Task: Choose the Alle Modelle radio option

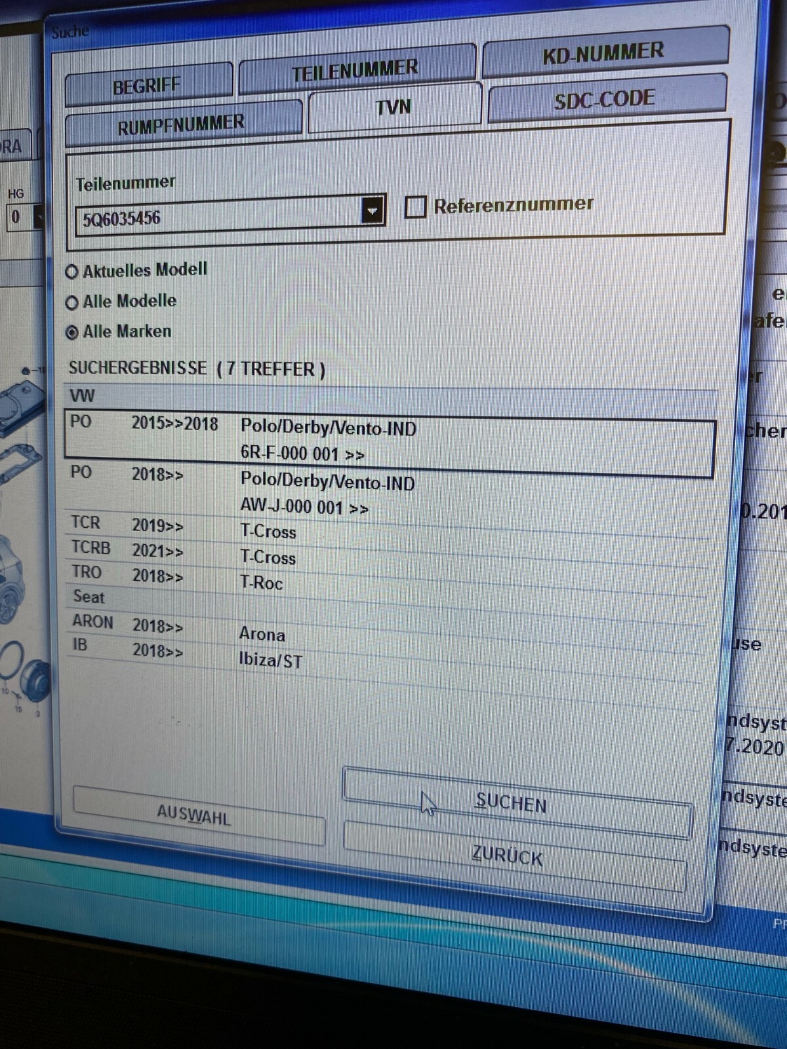Action: coord(72,302)
